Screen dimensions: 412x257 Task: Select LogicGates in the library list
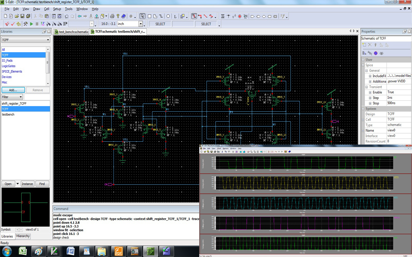click(9, 66)
